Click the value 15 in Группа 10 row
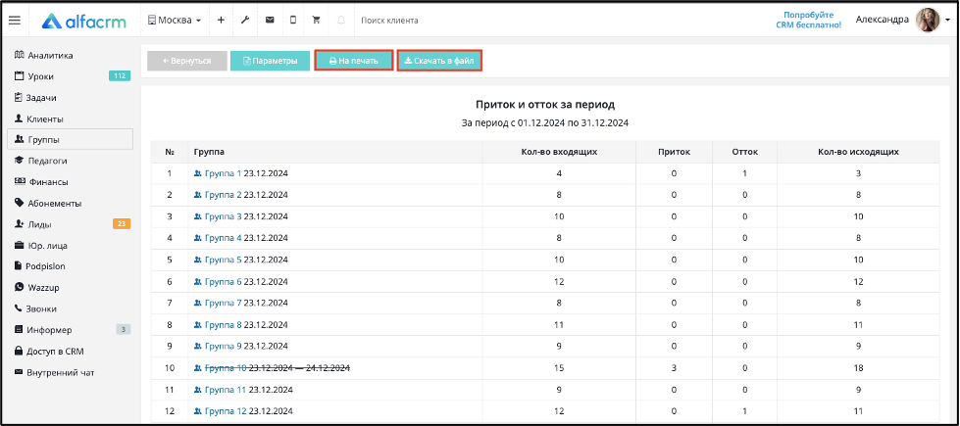 click(x=558, y=368)
